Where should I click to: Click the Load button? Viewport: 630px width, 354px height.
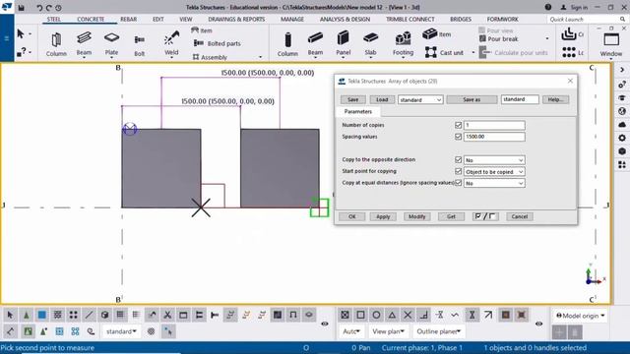pyautogui.click(x=382, y=99)
